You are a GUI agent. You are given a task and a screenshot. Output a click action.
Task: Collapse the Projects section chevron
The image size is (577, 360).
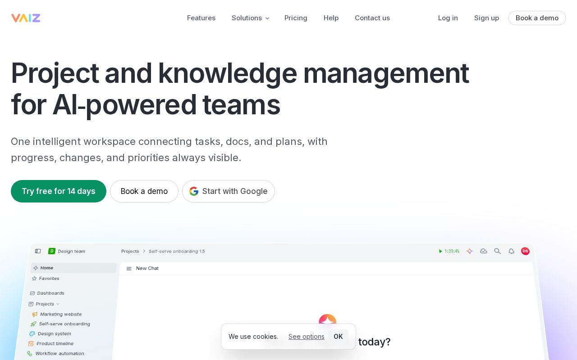coord(58,304)
